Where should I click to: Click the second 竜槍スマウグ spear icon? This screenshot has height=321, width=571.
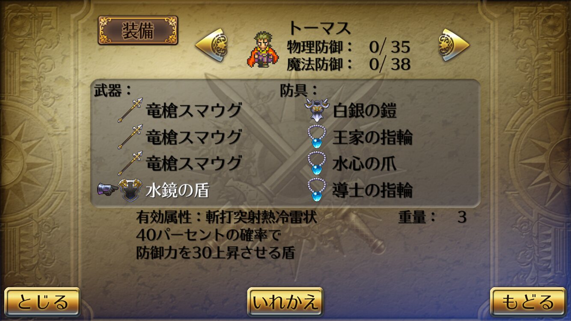pos(131,137)
